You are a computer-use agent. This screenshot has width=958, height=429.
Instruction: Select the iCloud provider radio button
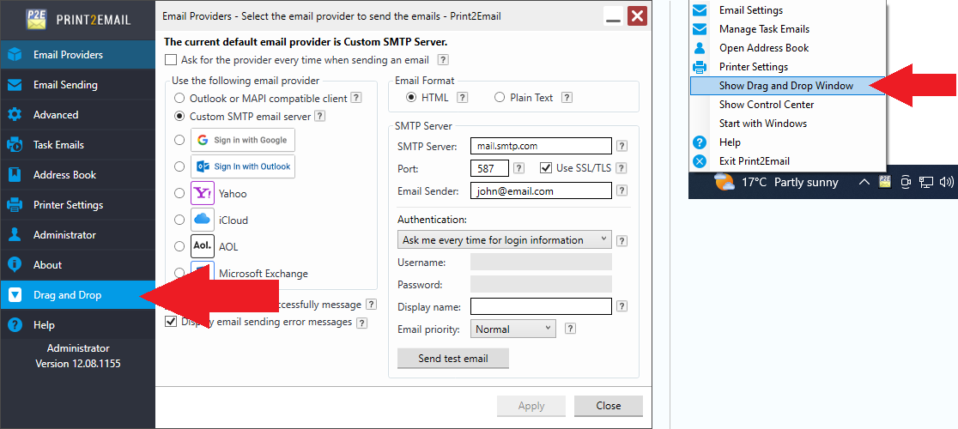tap(179, 220)
